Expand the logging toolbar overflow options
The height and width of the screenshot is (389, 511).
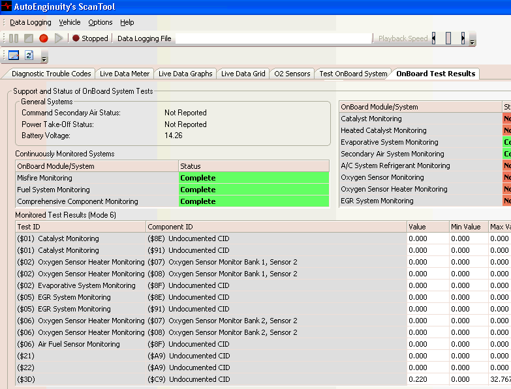pyautogui.click(x=472, y=42)
